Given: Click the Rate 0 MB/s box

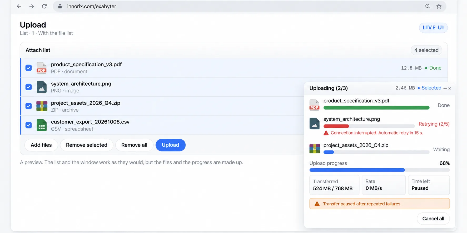Looking at the screenshot, I should point(384,185).
